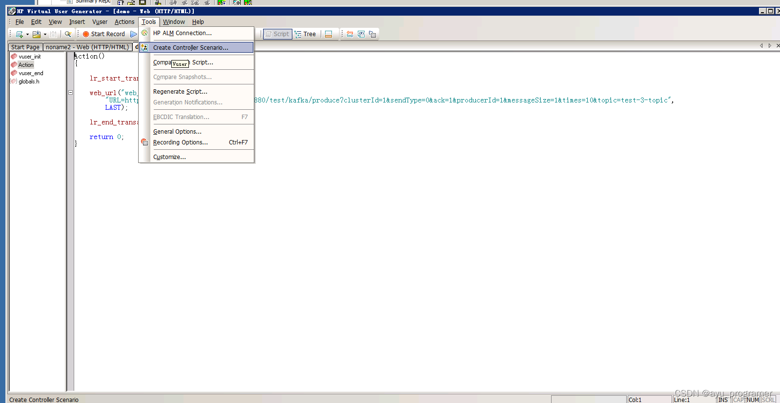Click the Line:1 status bar field
This screenshot has width=780, height=403.
[694, 400]
